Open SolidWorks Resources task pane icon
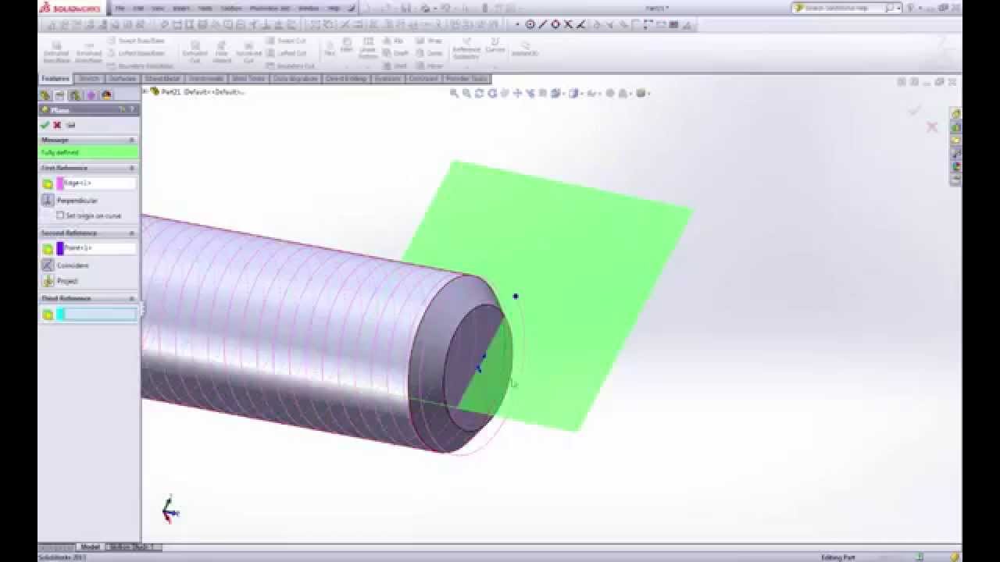Viewport: 1000px width, 562px height. [x=955, y=114]
